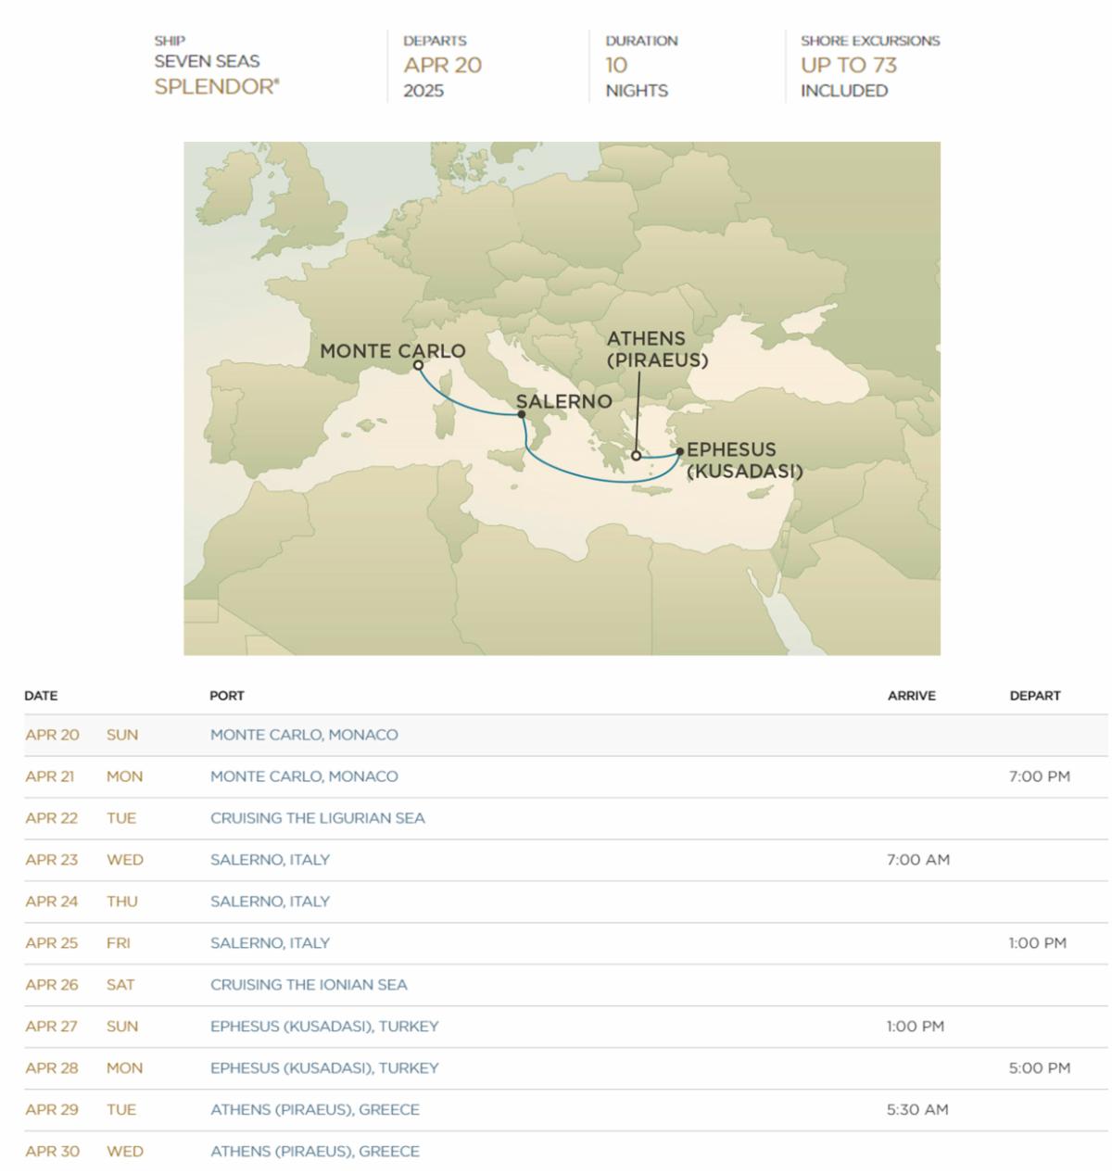The height and width of the screenshot is (1173, 1112).
Task: Click the UP TO 73 shore excursions text
Action: (x=849, y=66)
